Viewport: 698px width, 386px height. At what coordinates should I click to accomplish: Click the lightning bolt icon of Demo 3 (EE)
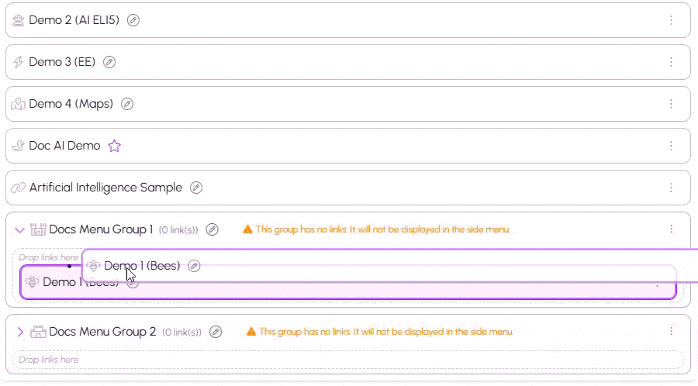click(19, 62)
